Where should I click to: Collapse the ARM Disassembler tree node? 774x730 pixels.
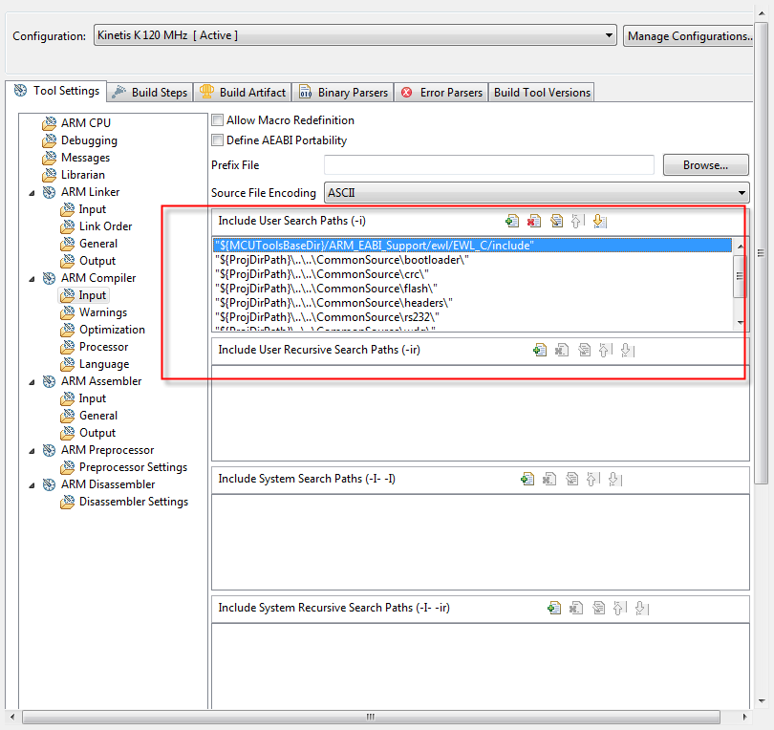[32, 485]
